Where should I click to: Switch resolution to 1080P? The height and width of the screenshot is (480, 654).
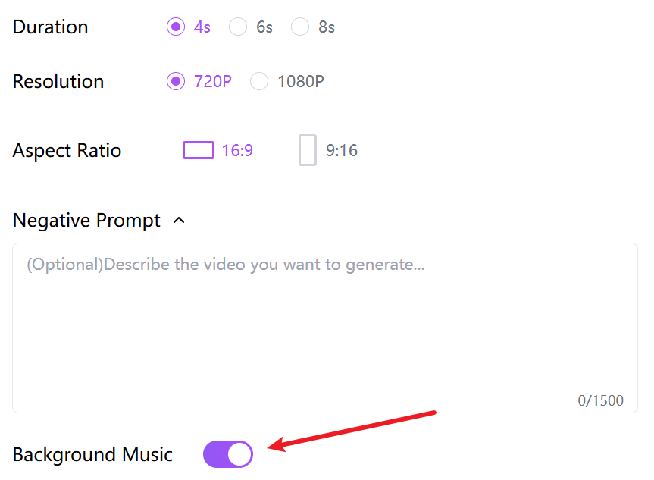coord(259,81)
